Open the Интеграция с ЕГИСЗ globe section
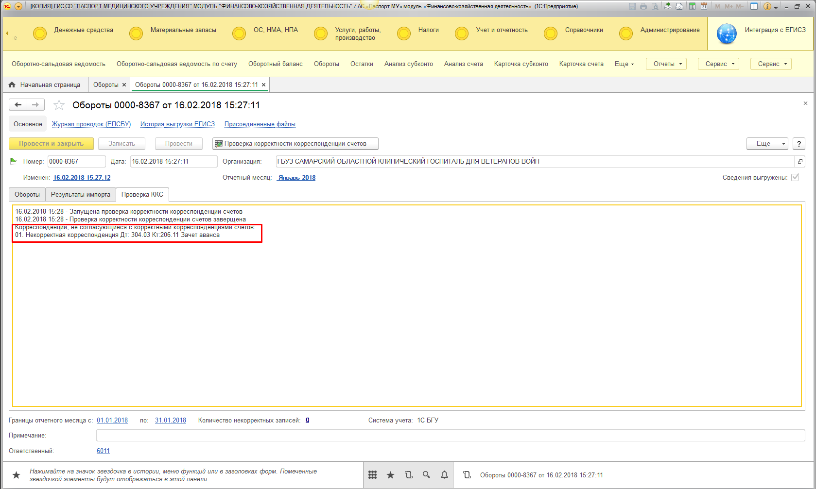Image resolution: width=816 pixels, height=489 pixels. 727,34
